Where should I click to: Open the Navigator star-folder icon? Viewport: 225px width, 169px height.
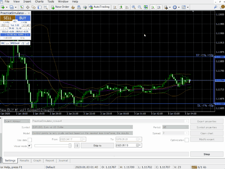click(34, 7)
